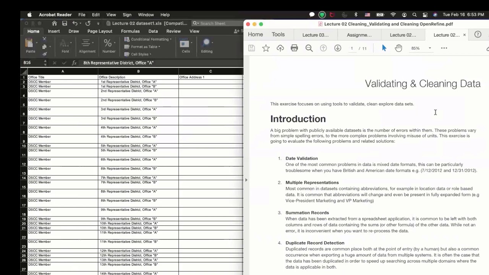Viewport: 489px width, 275px height.
Task: Open the Home view in Acrobat Reader
Action: [x=255, y=34]
